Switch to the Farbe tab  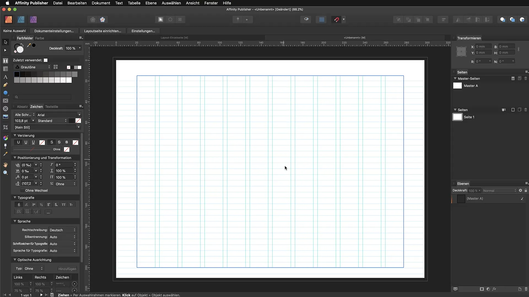(40, 38)
